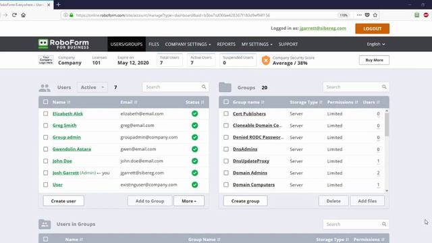432x243 pixels.
Task: Click the Add to Group button
Action: [150, 201]
